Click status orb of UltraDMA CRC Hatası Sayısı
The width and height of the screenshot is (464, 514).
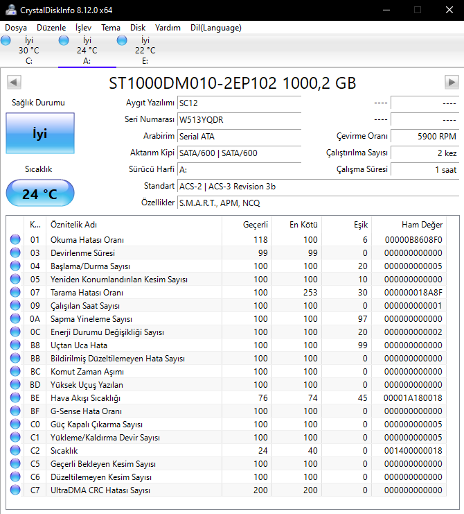click(x=15, y=490)
